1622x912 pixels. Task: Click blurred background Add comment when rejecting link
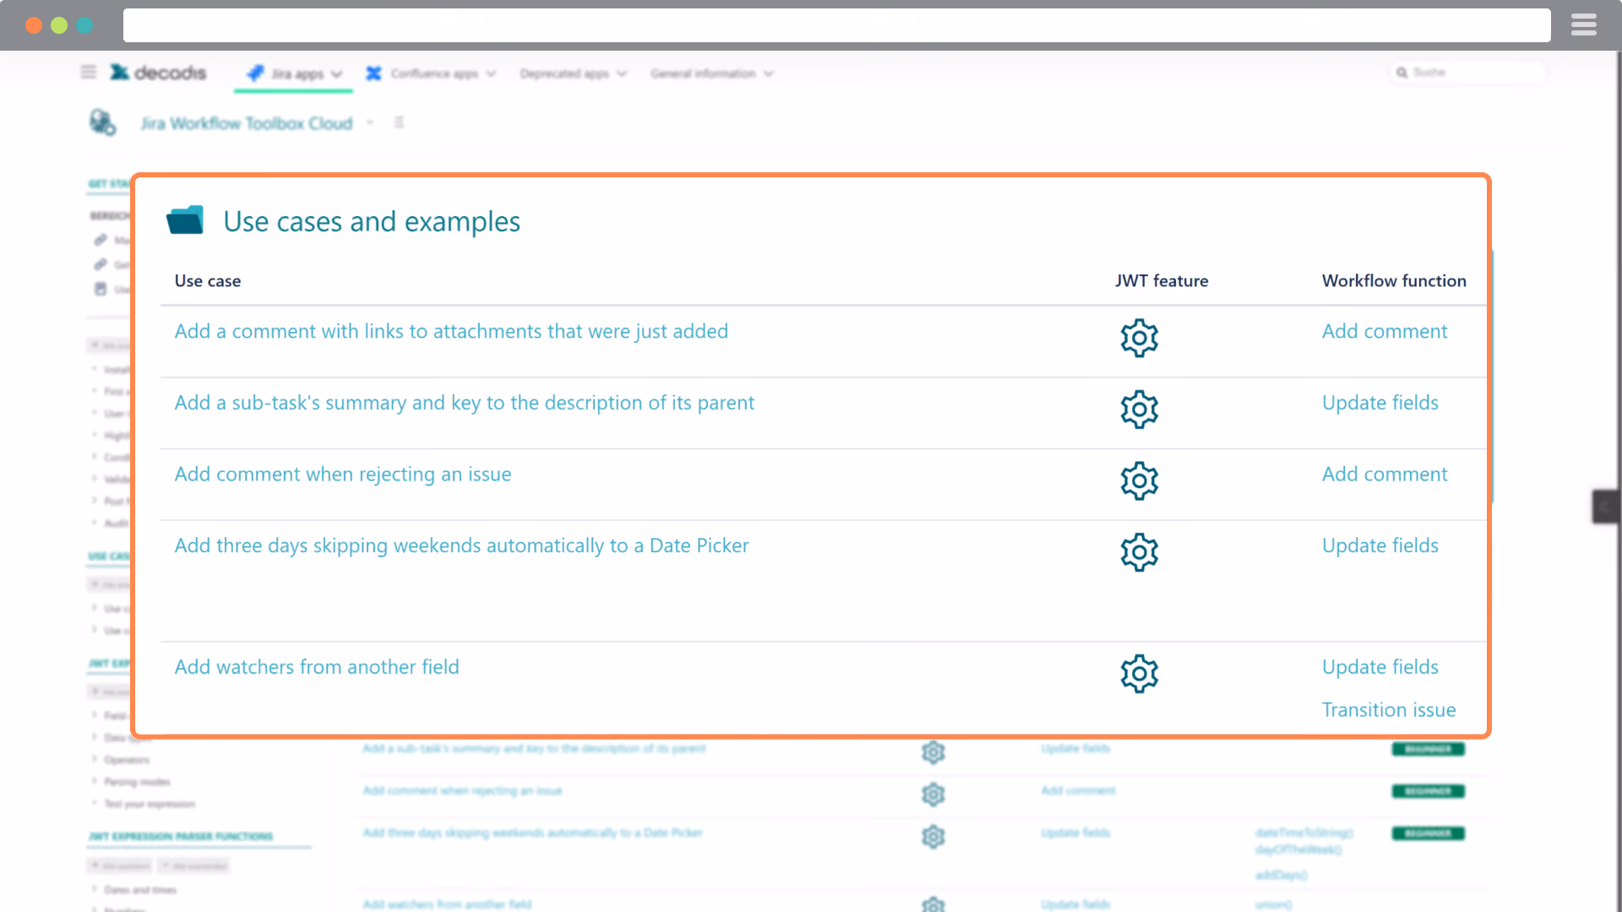(462, 790)
